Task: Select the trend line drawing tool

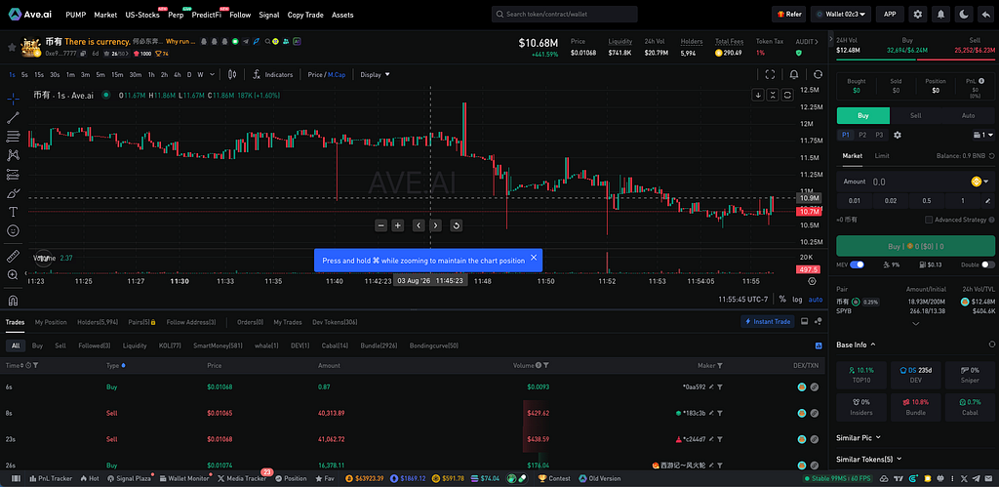Action: point(13,117)
